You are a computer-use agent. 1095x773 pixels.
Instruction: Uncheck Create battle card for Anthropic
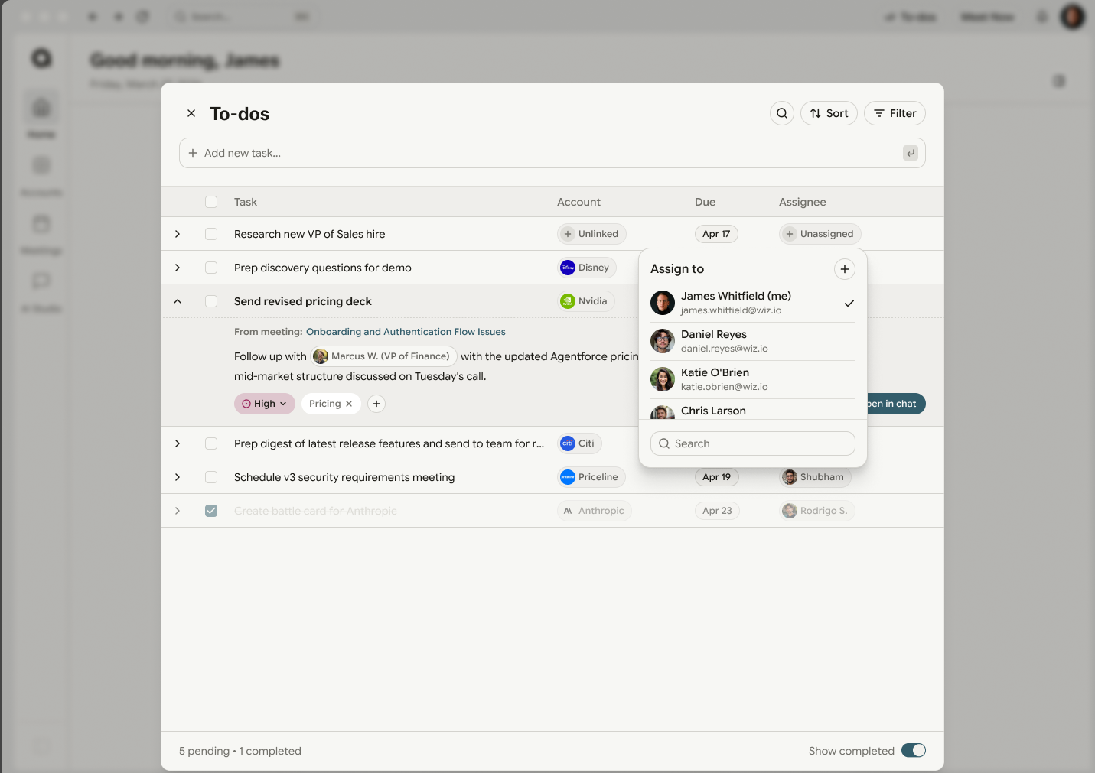click(211, 511)
